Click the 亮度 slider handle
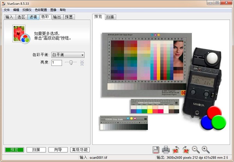This screenshot has width=234, height=162. [71, 63]
